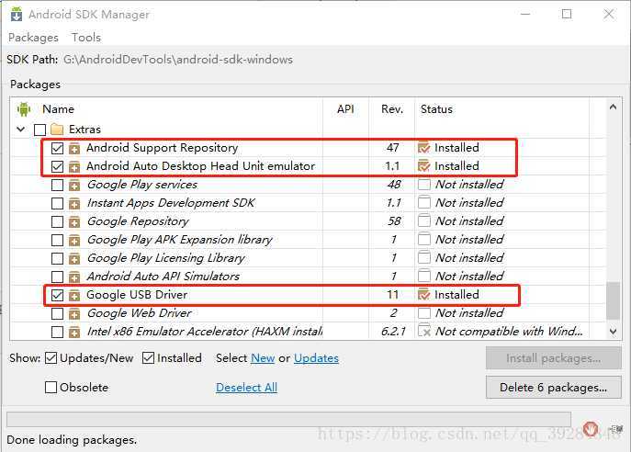The height and width of the screenshot is (452, 631).
Task: Open the Packages menu
Action: (33, 38)
